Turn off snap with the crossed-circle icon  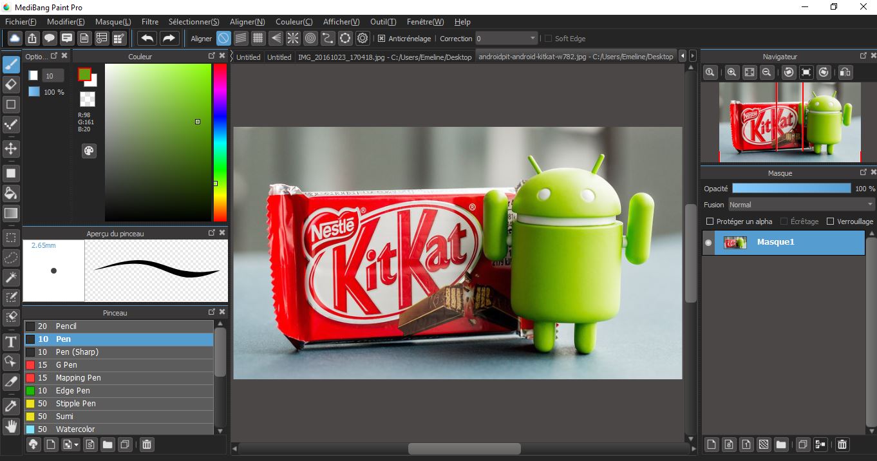(x=223, y=38)
